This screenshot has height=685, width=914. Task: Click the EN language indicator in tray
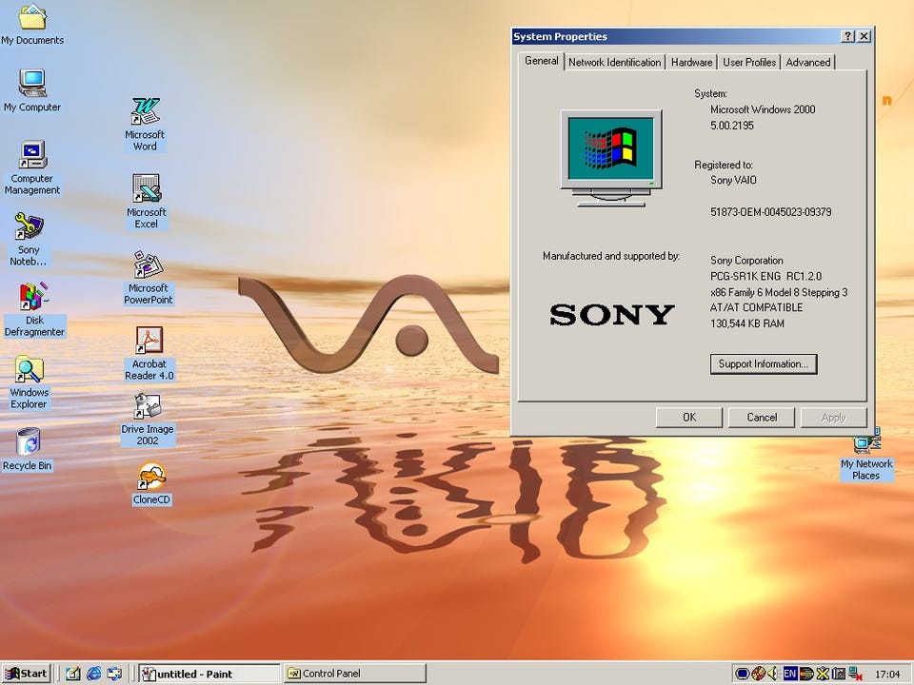pyautogui.click(x=790, y=674)
